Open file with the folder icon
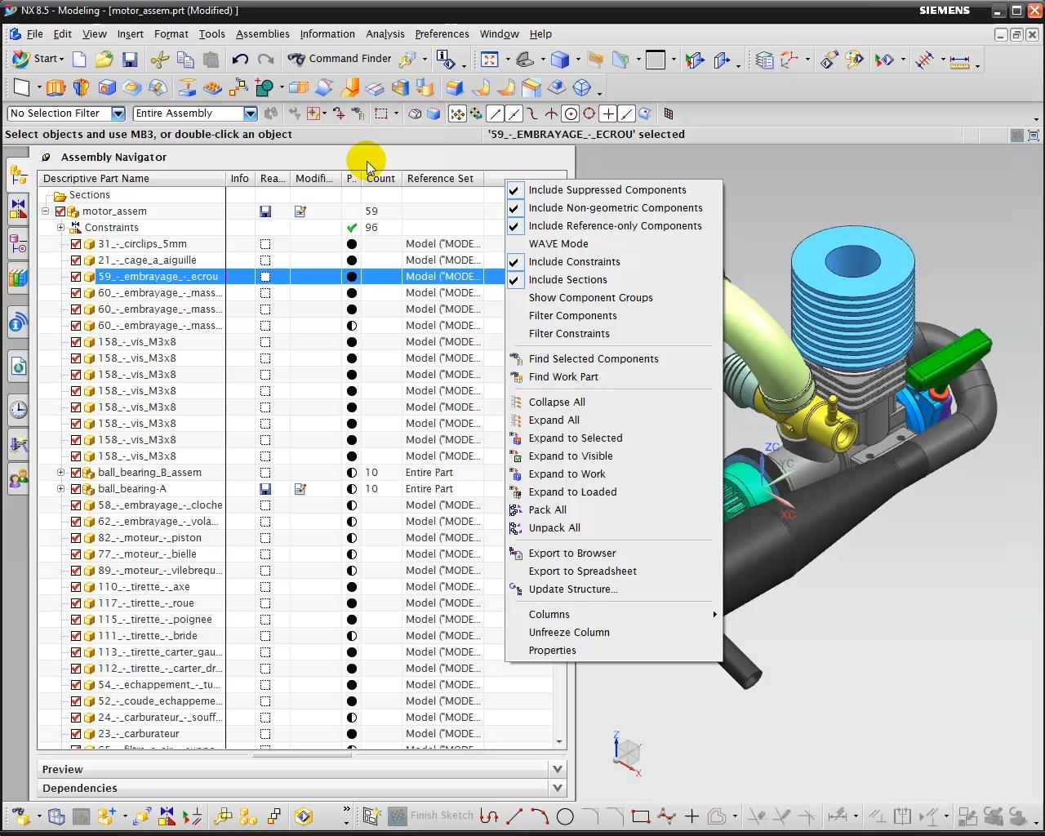 (104, 59)
